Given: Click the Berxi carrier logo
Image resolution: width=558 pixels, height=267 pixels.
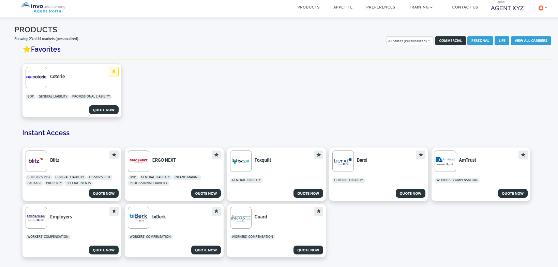Looking at the screenshot, I should click(x=343, y=161).
